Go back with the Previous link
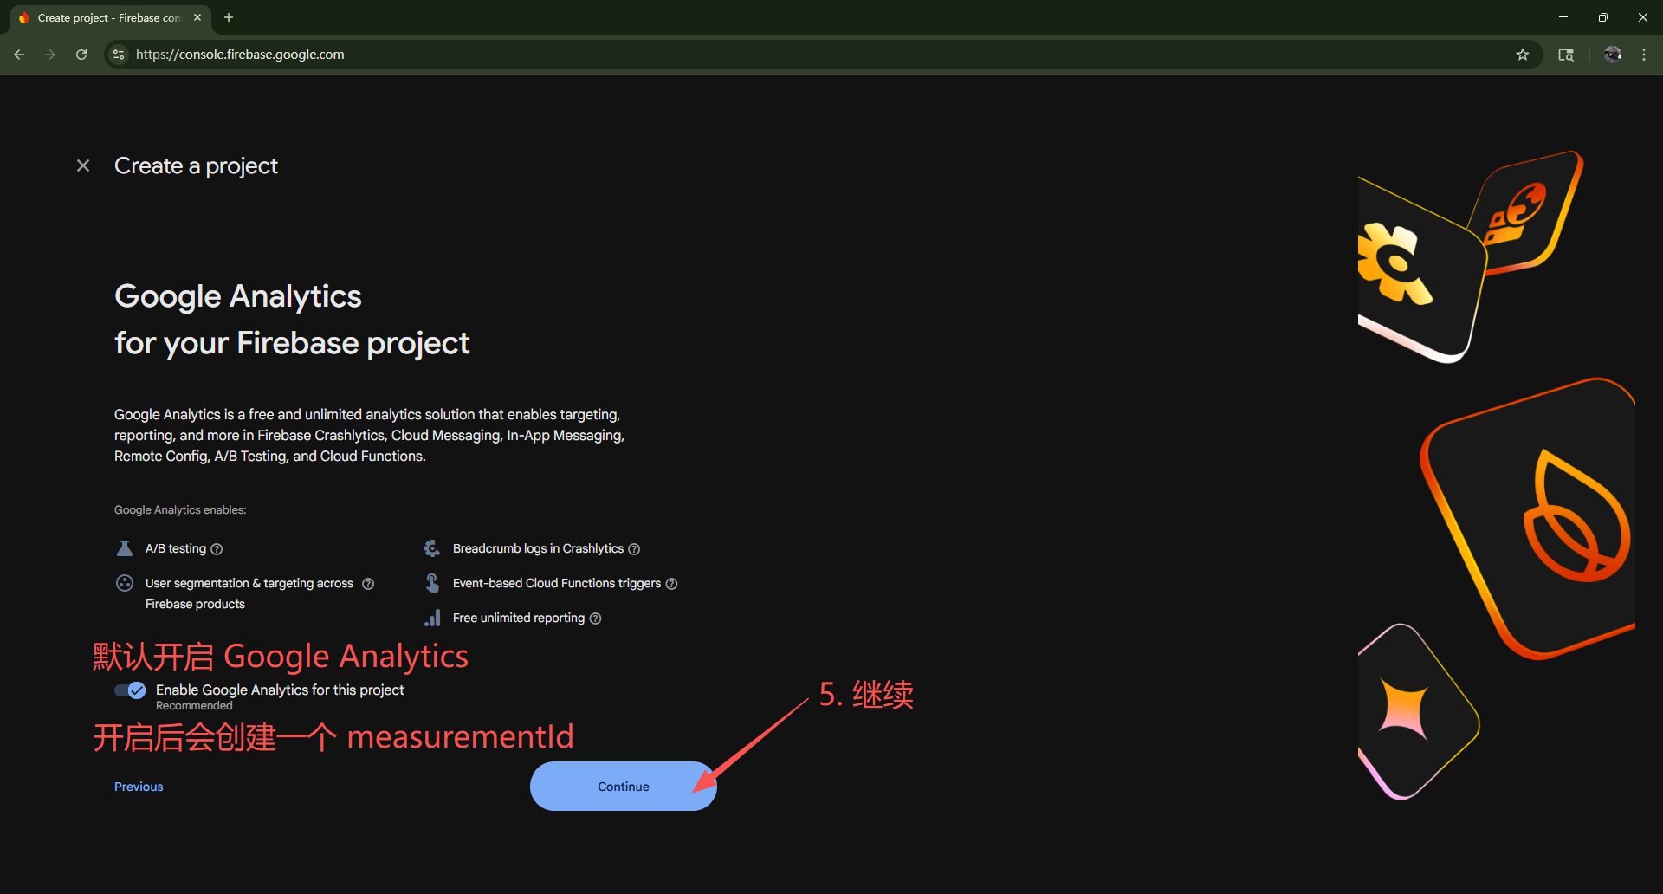 click(139, 787)
